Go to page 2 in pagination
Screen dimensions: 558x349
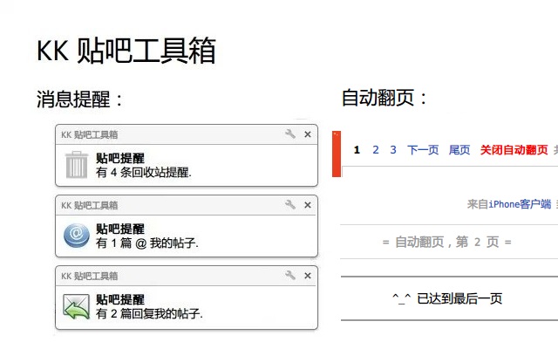[376, 150]
